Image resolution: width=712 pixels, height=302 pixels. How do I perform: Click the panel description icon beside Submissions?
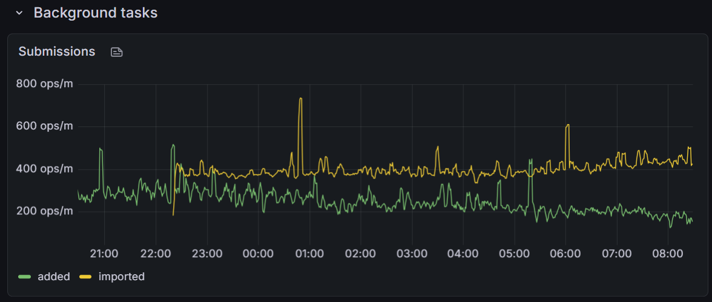(117, 52)
